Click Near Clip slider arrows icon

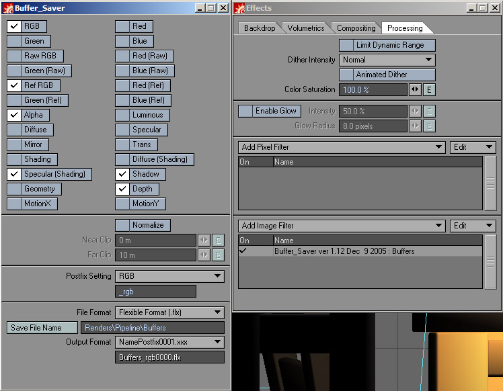[x=204, y=241]
